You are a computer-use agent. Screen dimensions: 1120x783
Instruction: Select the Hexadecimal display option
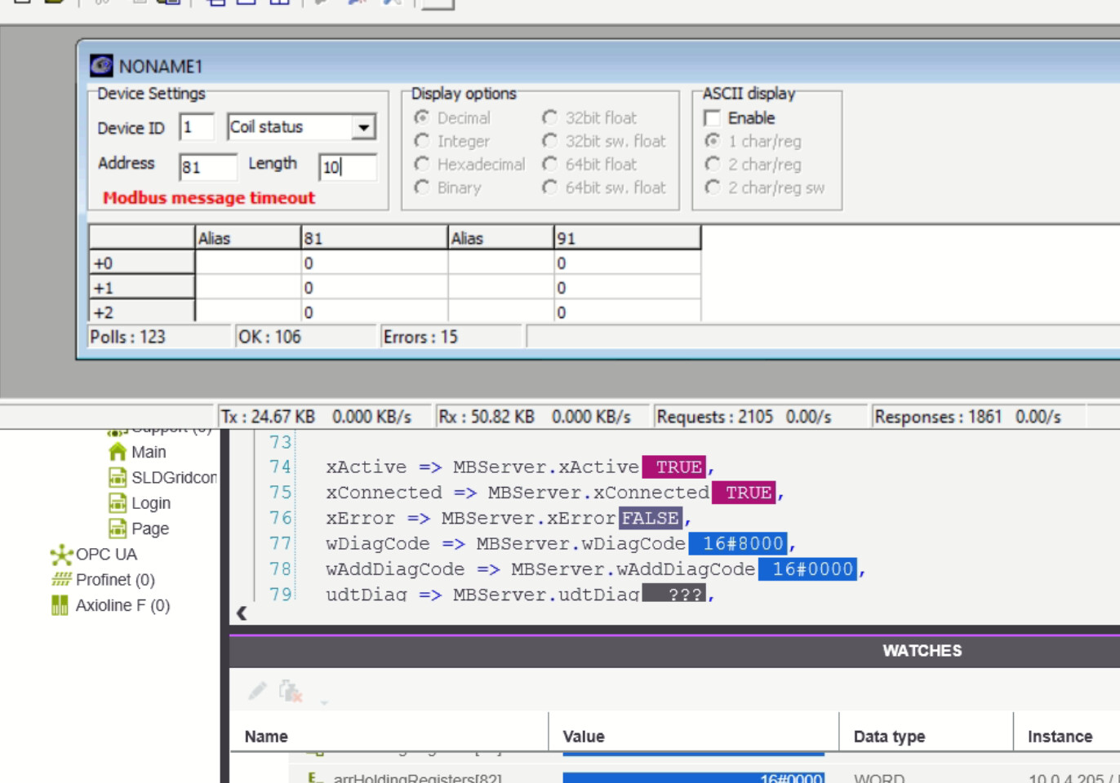(x=422, y=164)
